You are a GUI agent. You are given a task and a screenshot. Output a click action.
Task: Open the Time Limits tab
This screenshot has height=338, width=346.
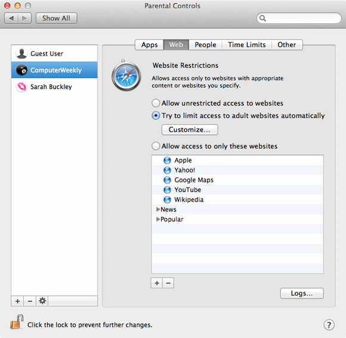point(247,45)
